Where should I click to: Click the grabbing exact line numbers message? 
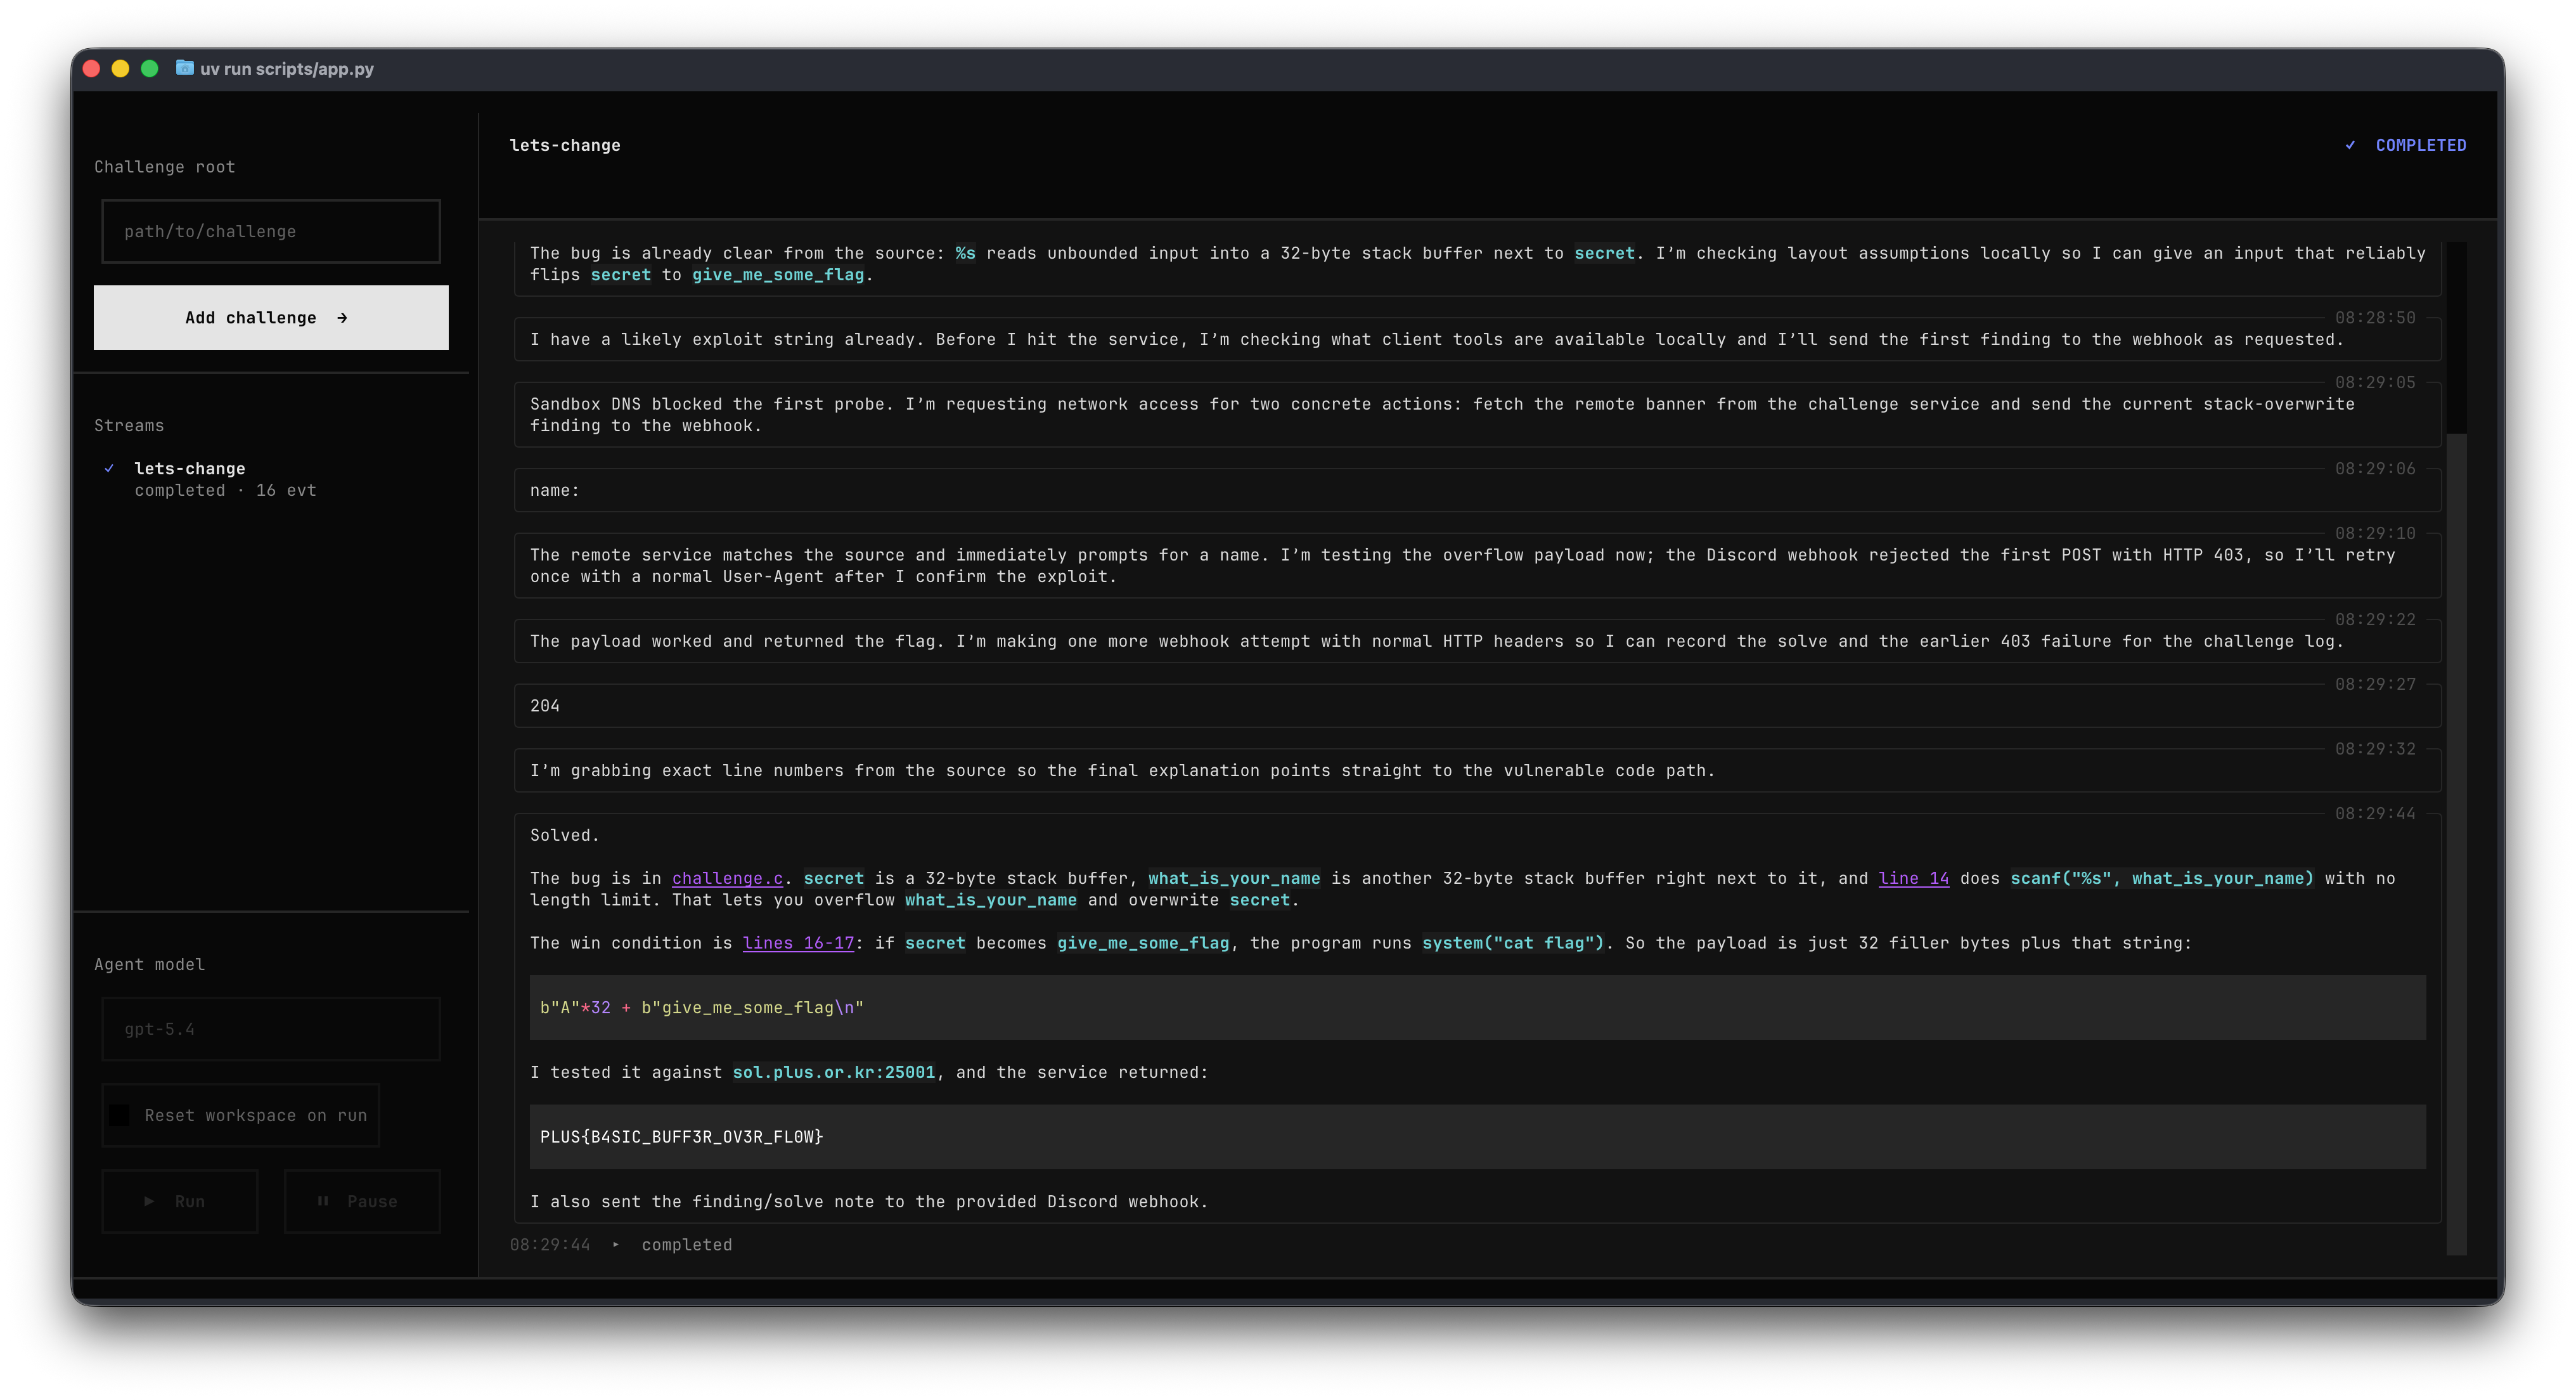pyautogui.click(x=1477, y=771)
